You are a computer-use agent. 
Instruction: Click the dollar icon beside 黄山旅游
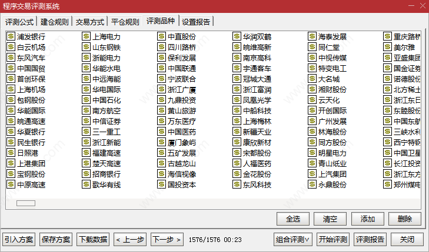(x=161, y=110)
